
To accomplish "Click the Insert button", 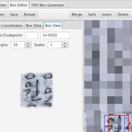I will [107, 14].
